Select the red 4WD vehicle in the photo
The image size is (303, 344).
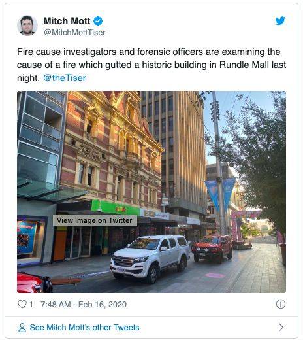pos(212,249)
